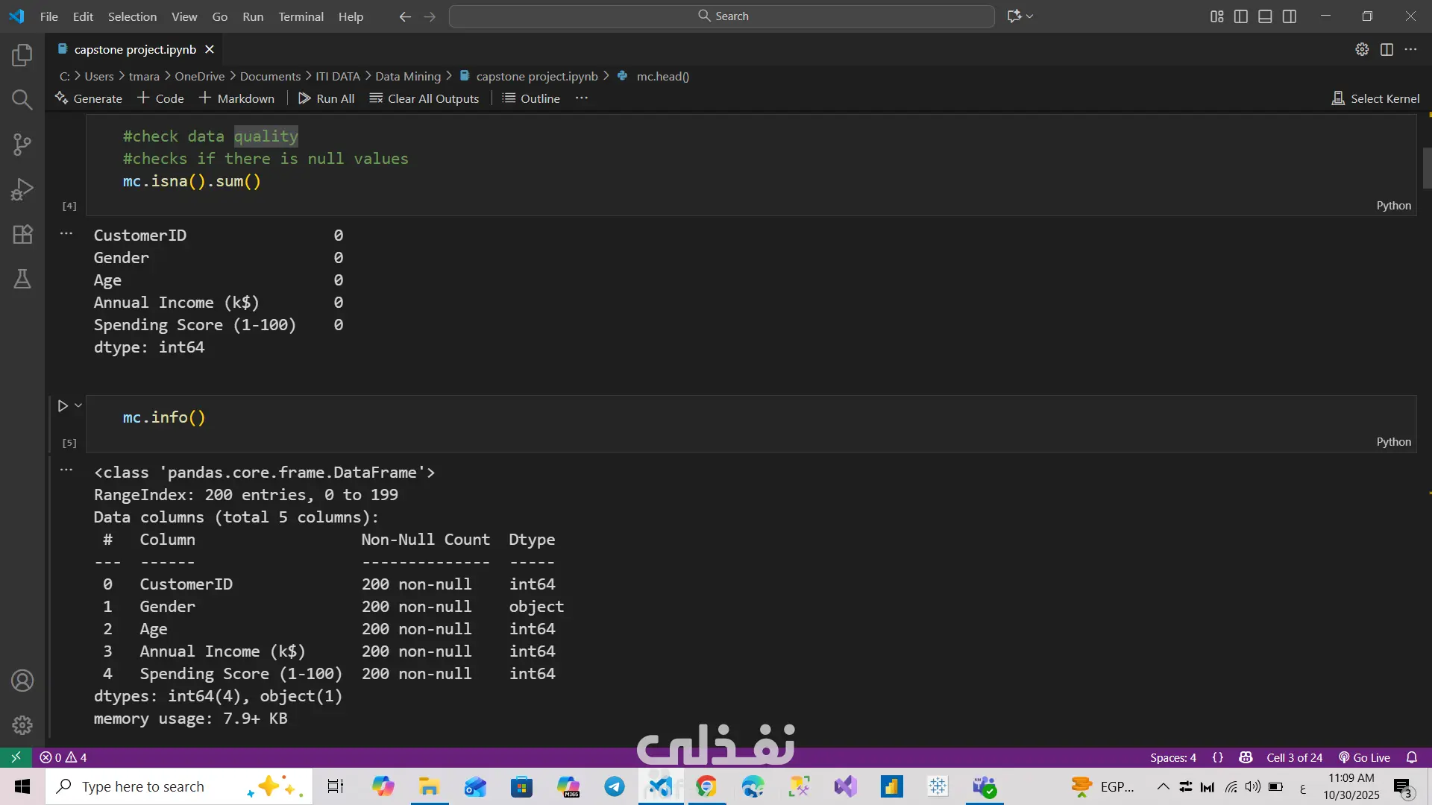The image size is (1432, 805).
Task: Toggle Panel layout button in title bar
Action: [x=1265, y=16]
